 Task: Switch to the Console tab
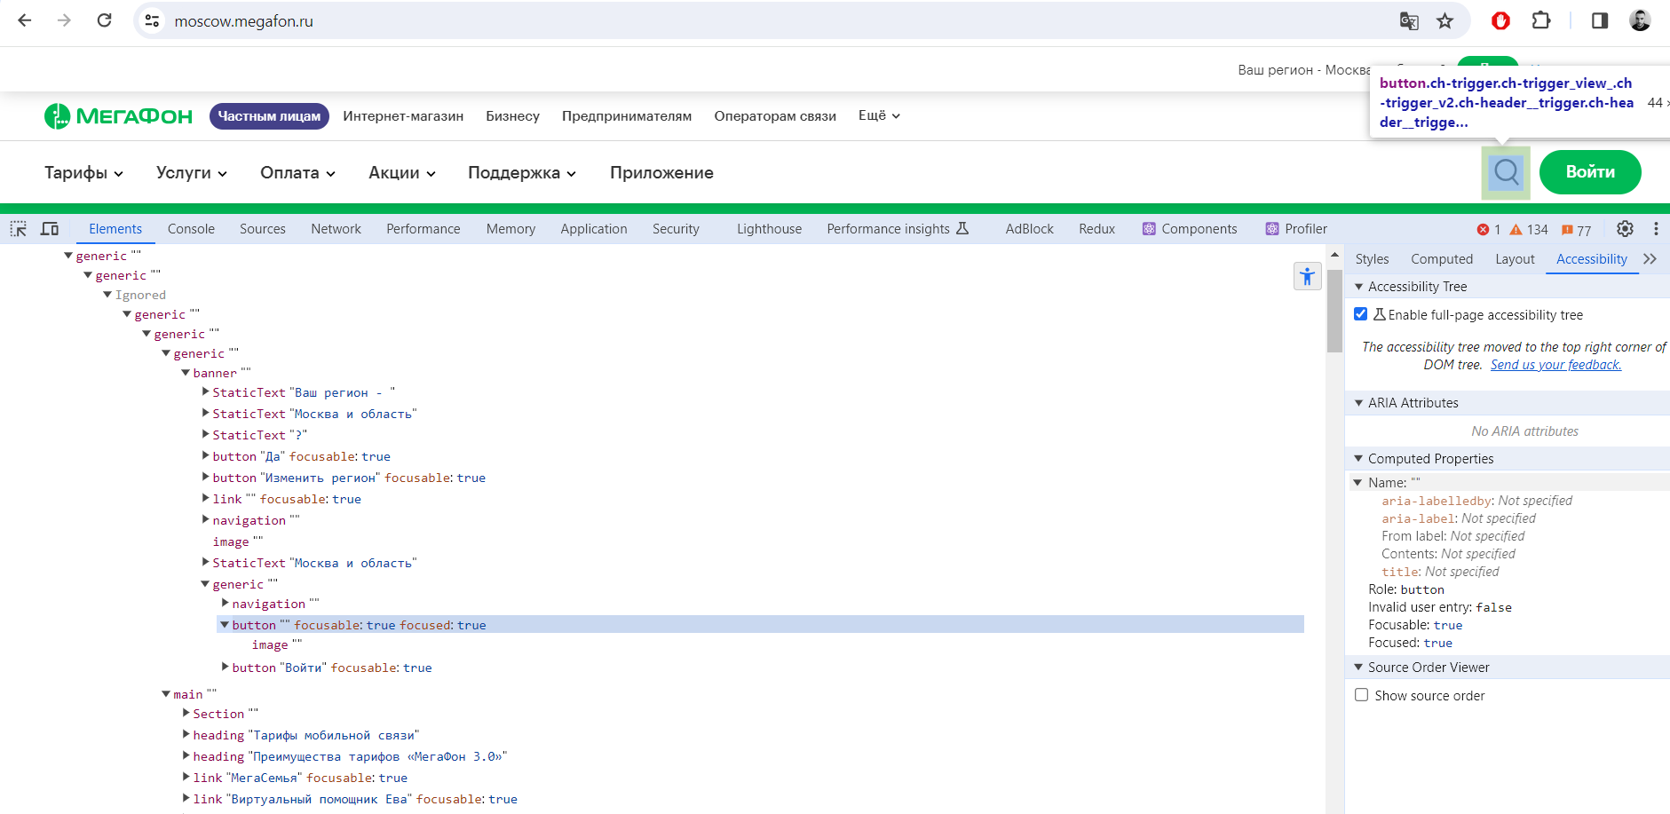click(x=191, y=229)
